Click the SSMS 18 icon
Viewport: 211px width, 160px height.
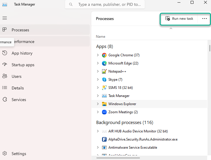pos(104,88)
